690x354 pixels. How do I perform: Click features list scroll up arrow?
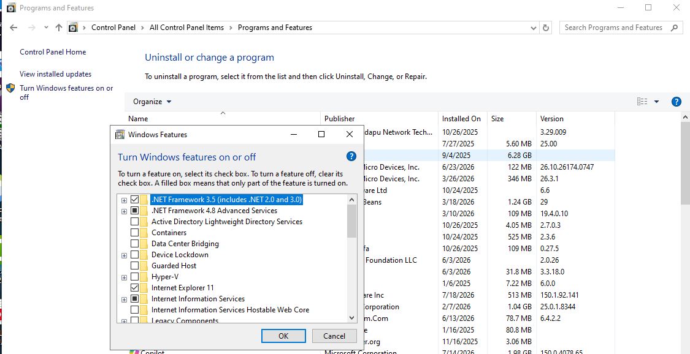pyautogui.click(x=351, y=200)
